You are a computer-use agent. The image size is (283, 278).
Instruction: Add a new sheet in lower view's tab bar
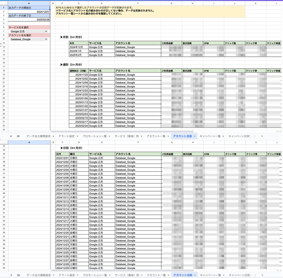11,275
